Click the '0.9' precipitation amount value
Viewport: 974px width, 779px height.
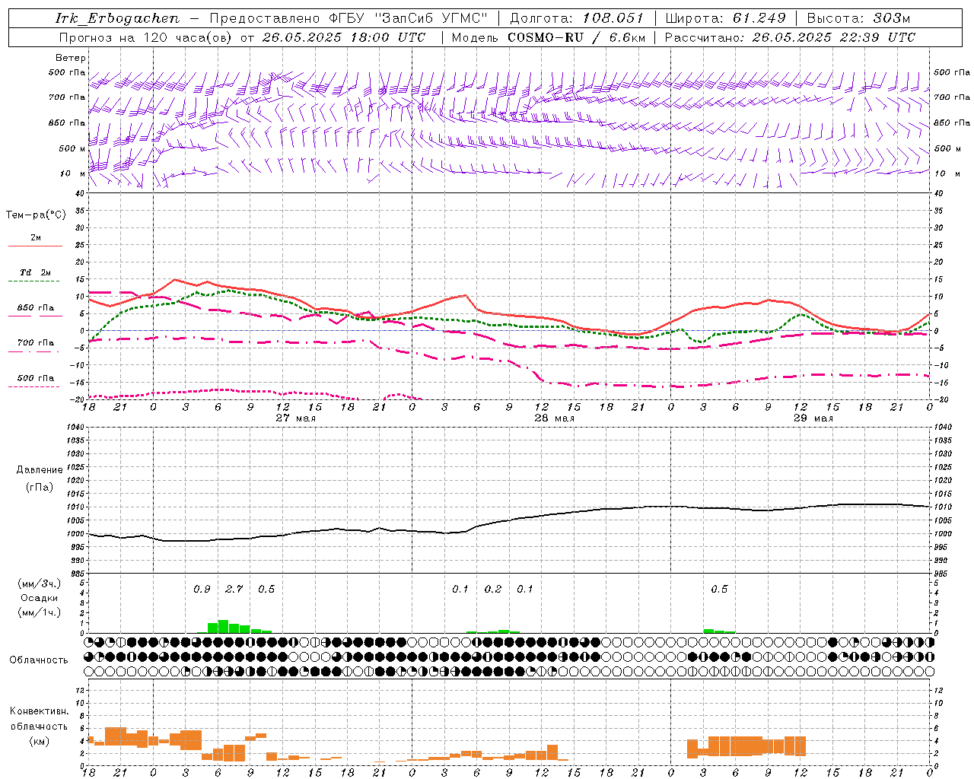(202, 589)
